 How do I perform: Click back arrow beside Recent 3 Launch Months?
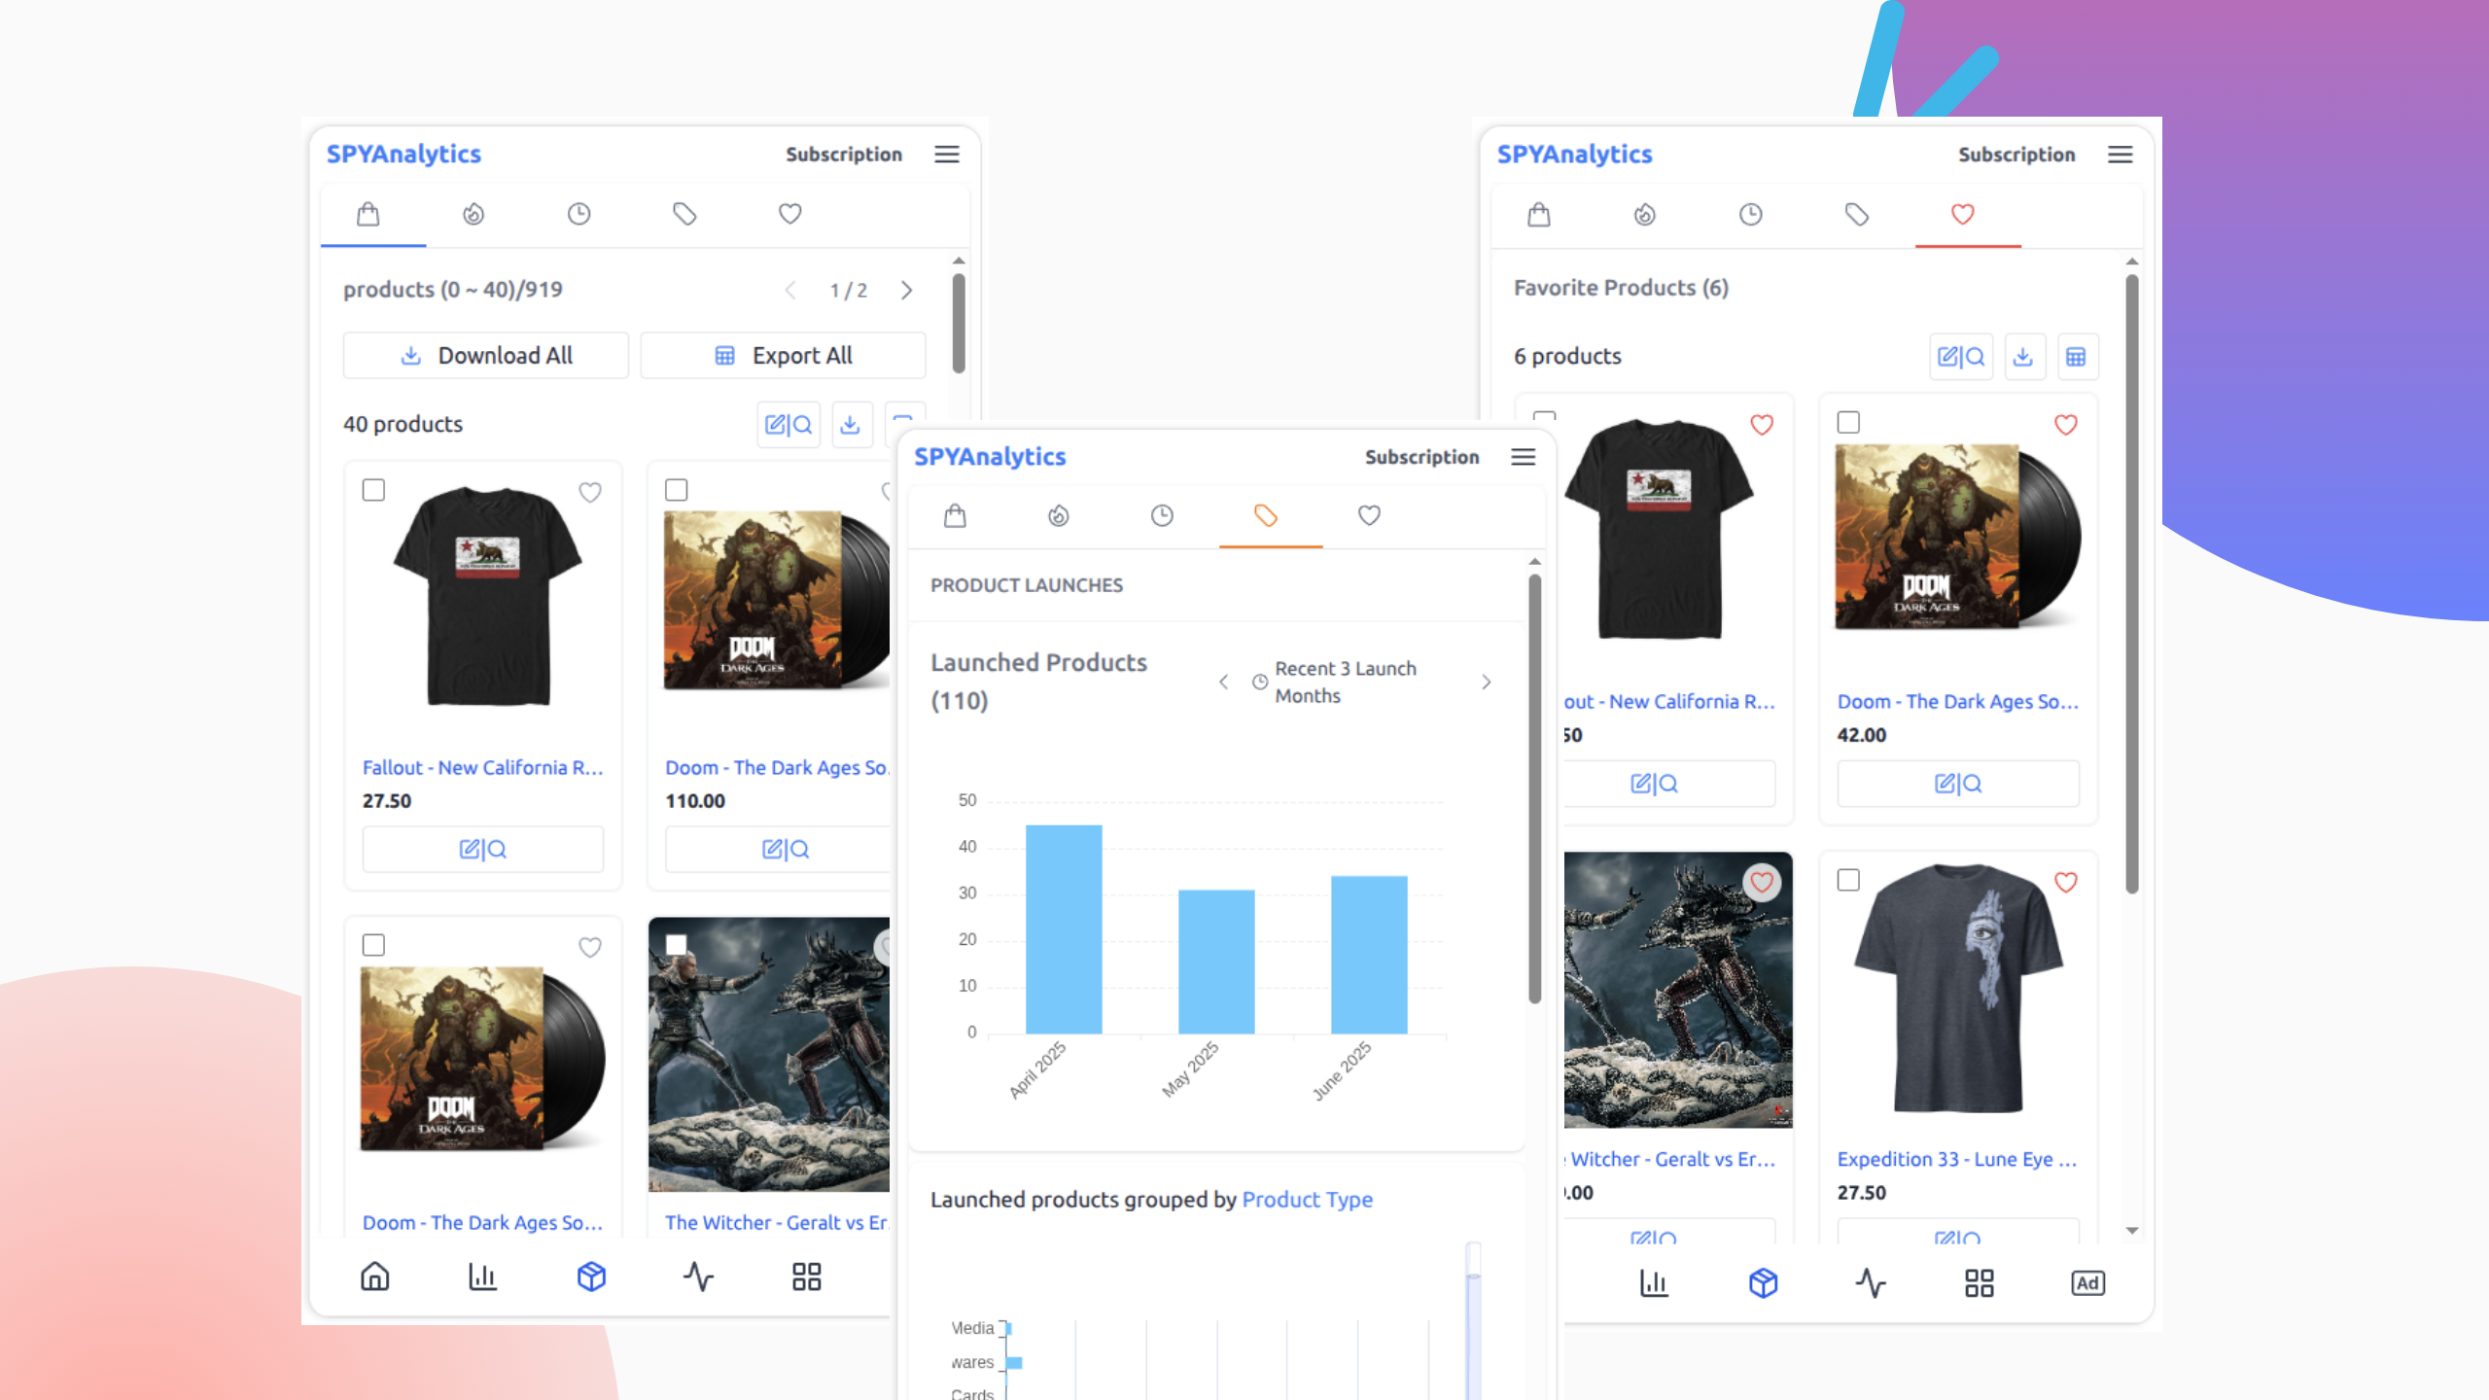click(x=1223, y=682)
